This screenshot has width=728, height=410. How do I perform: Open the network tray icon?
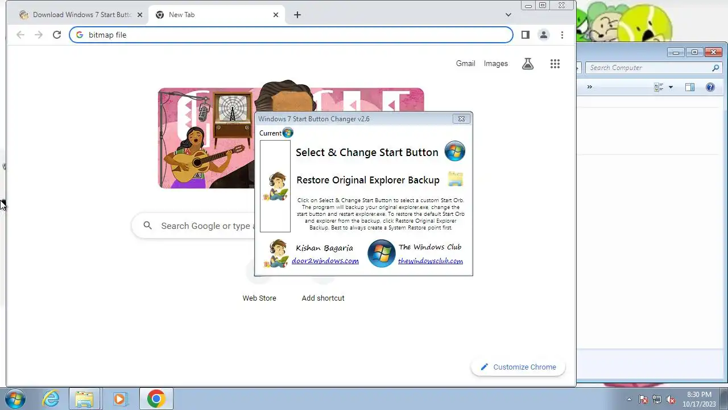657,399
